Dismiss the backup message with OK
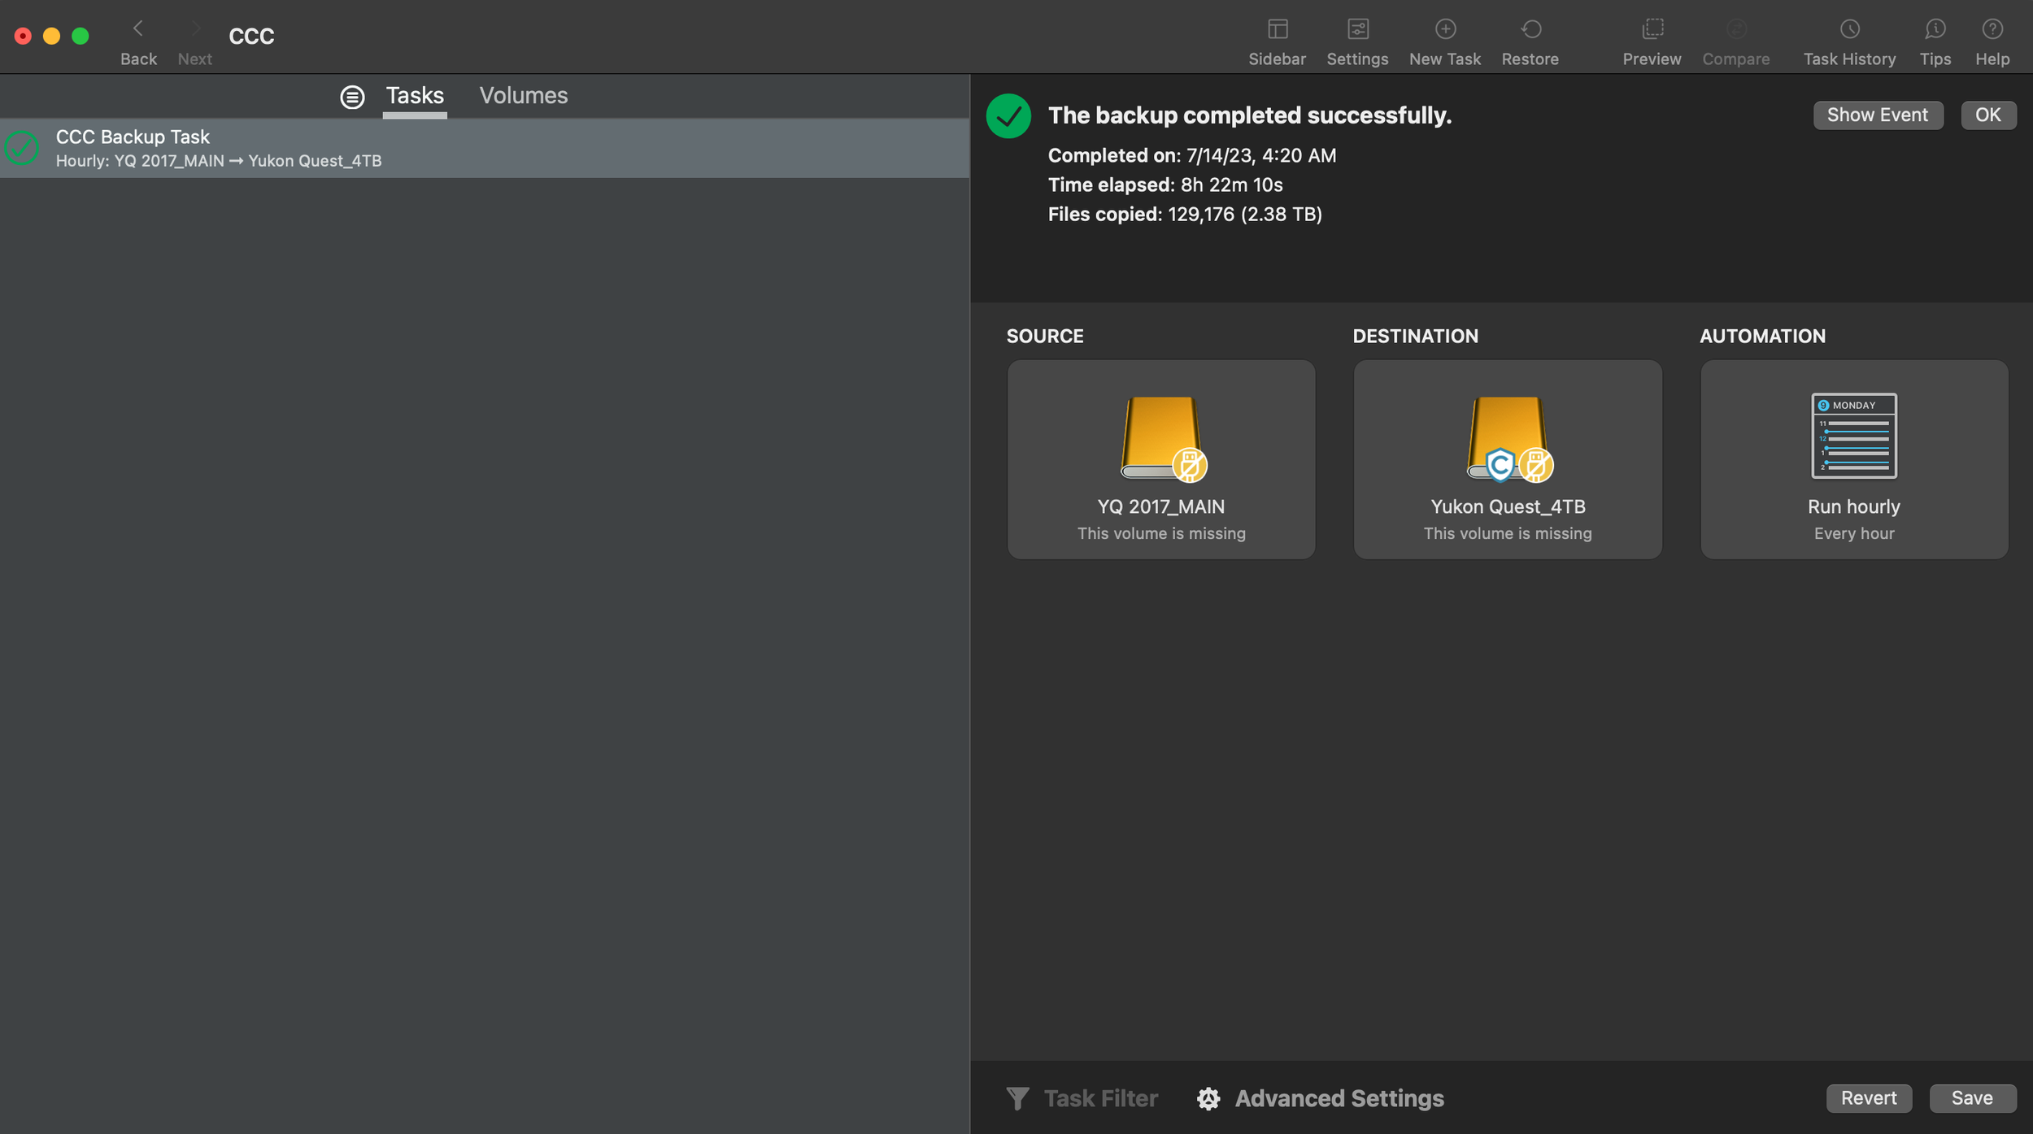2033x1134 pixels. [1988, 115]
